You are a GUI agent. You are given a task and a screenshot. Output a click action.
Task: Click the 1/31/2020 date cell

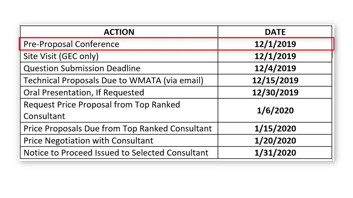click(x=275, y=153)
